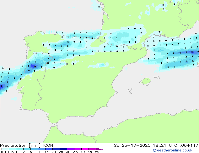Click the Menorca island outline
The height and width of the screenshot is (153, 199).
coord(157,77)
